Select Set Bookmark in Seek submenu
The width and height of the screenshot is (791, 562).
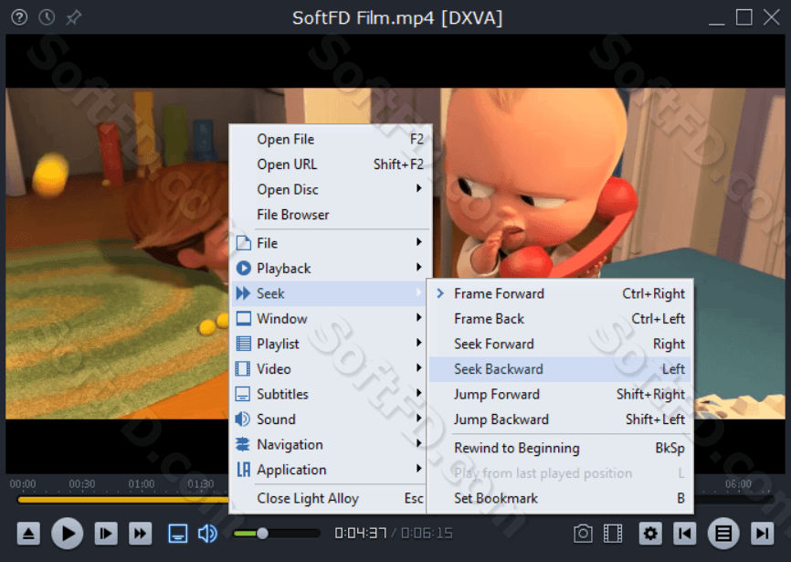560,498
